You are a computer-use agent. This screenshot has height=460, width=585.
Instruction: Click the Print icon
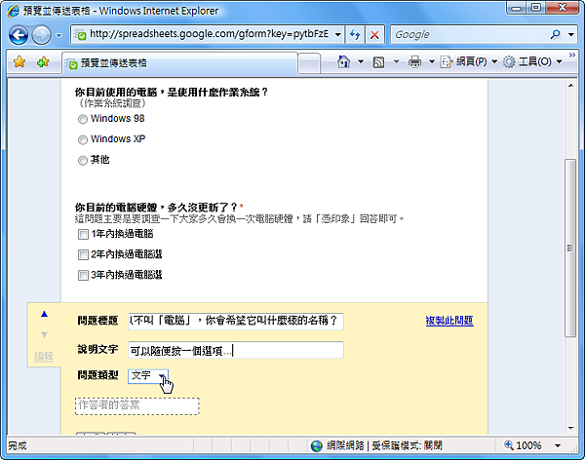click(414, 61)
